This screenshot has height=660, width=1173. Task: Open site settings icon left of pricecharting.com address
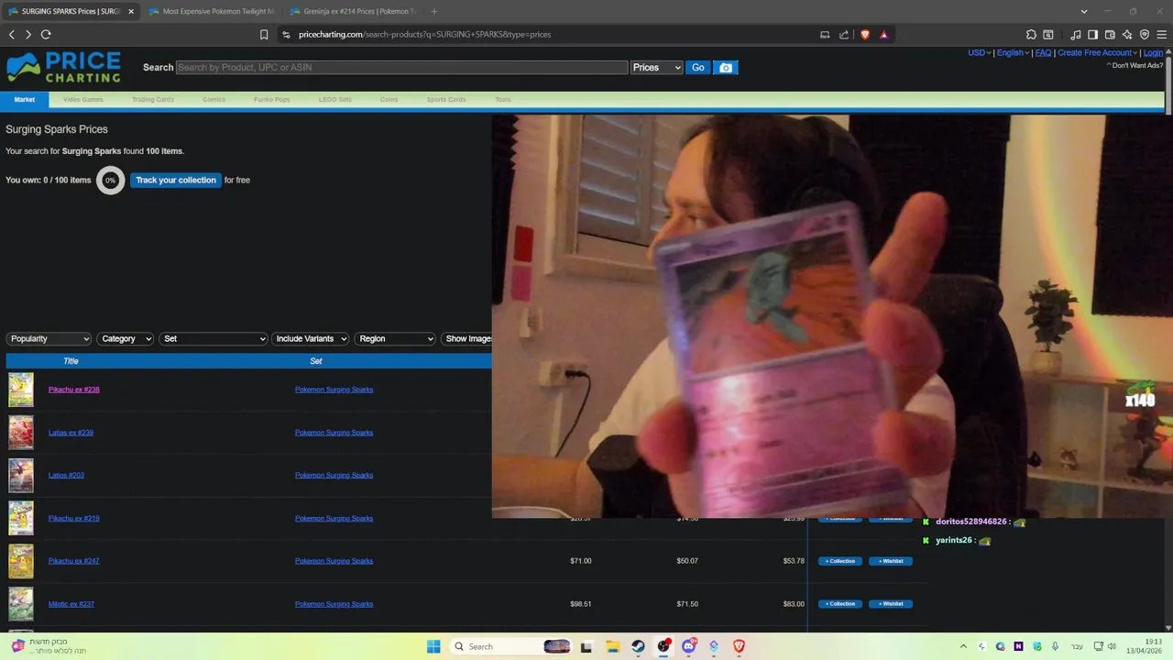[286, 34]
